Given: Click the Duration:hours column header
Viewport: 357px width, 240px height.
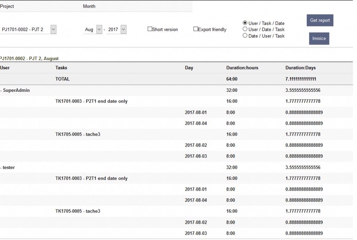Looking at the screenshot, I should click(x=242, y=68).
